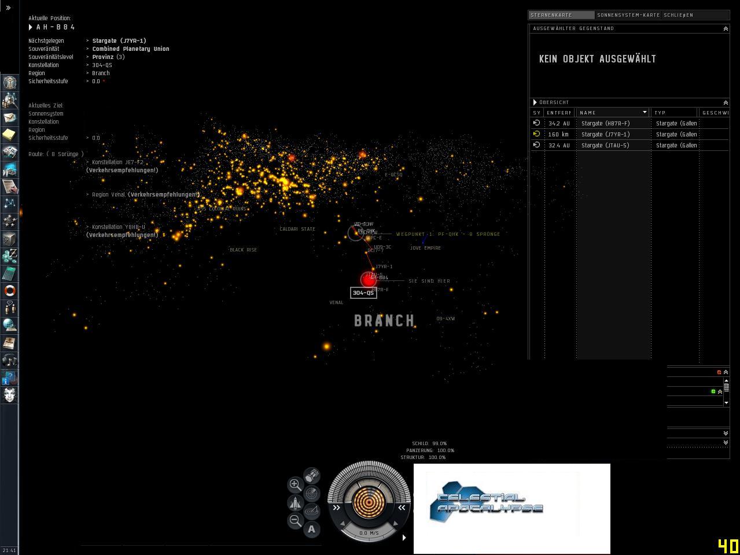
Task: Click the orange lifesaver ring icon
Action: click(x=10, y=290)
